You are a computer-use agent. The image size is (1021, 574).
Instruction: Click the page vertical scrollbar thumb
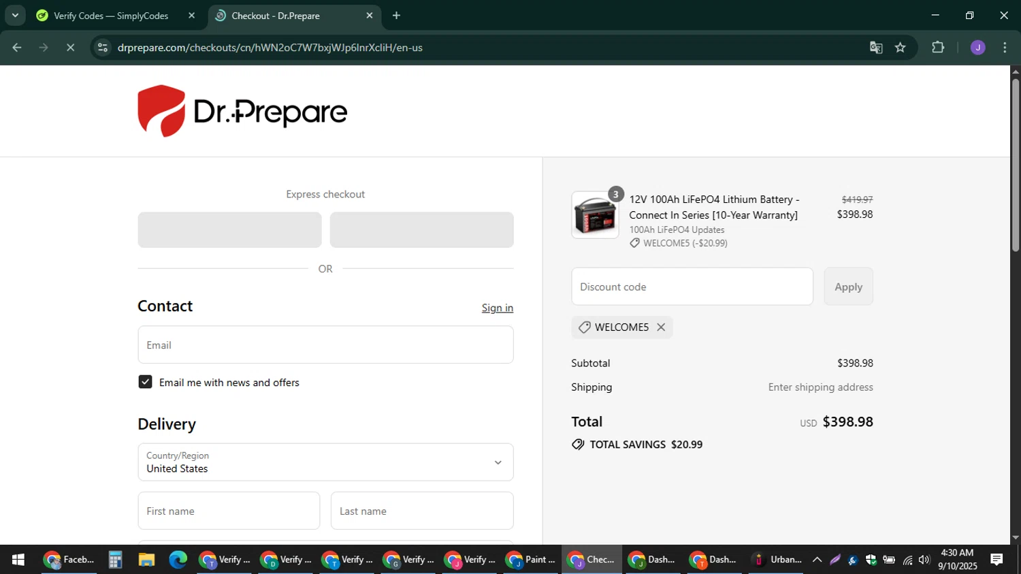tap(1016, 165)
